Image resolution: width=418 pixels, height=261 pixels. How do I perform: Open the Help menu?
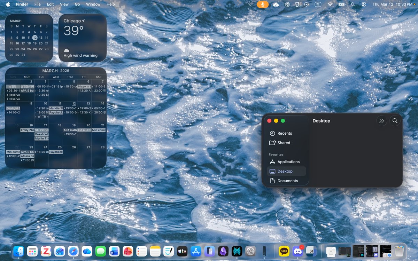(x=110, y=4)
